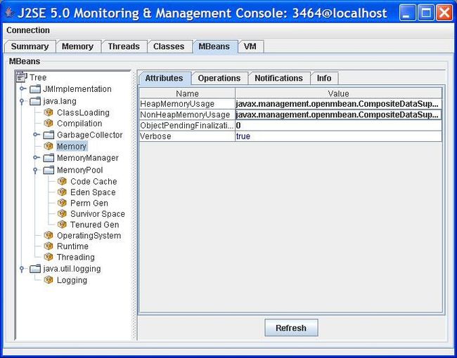
Task: Click the Java icon in title bar
Action: [x=10, y=13]
